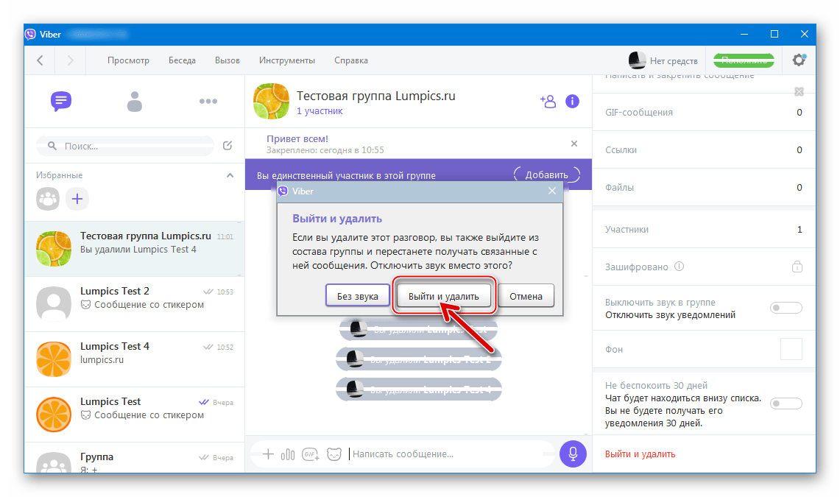Click the Участники row
The width and height of the screenshot is (840, 497).
tap(704, 229)
